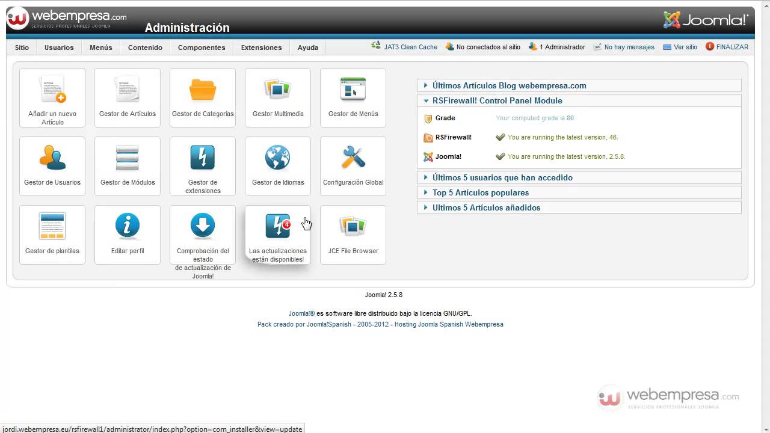The image size is (770, 433).
Task: Open the Ayuda menu
Action: 308,48
